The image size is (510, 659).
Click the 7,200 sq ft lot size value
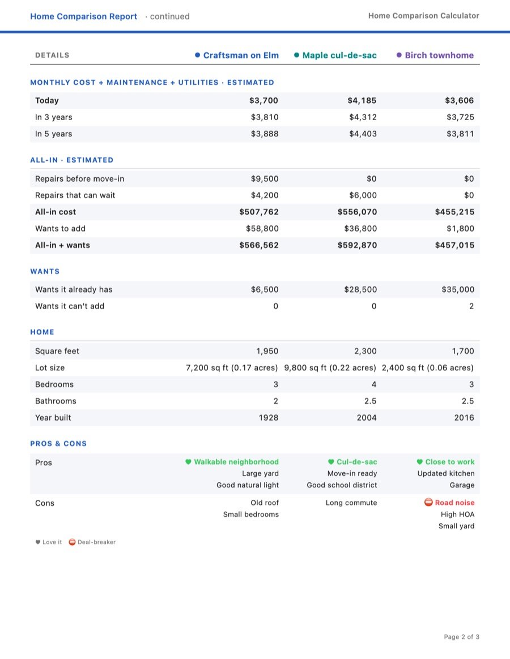pos(232,368)
